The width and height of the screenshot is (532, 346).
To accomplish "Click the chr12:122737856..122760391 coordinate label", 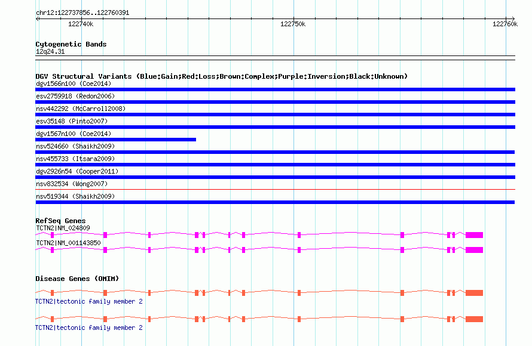I will 82,13.
